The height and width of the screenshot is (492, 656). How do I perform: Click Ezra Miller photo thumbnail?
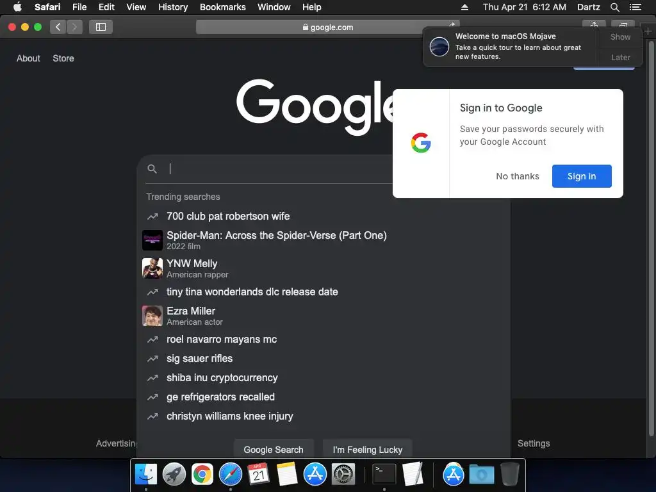click(x=152, y=316)
